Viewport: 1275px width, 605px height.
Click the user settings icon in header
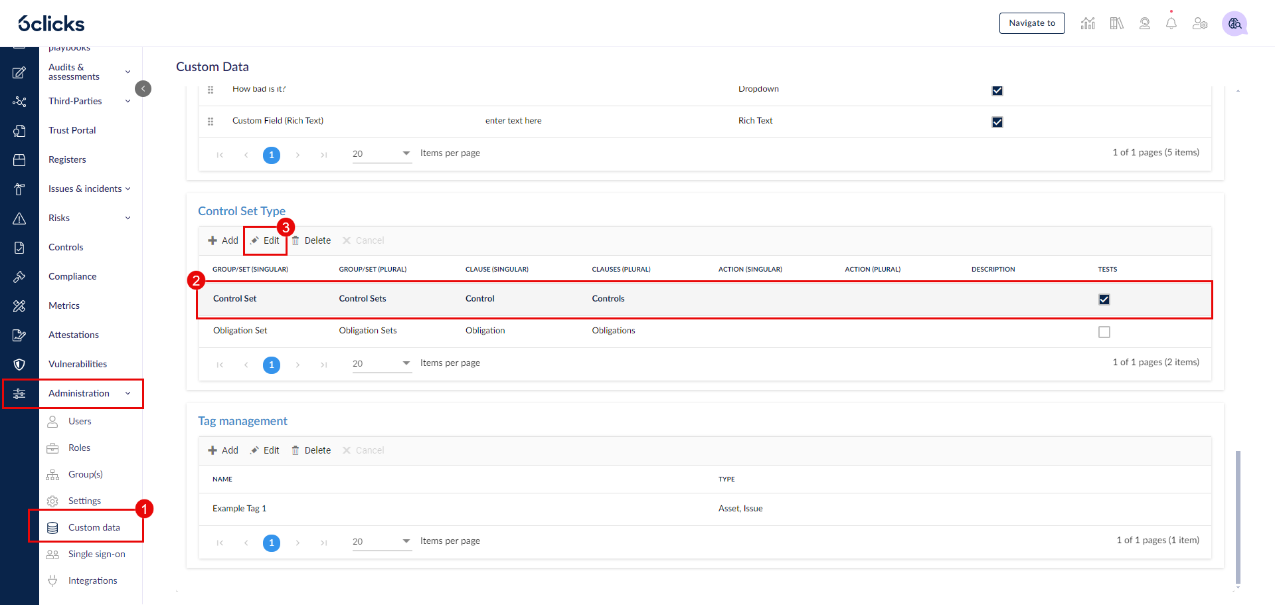1200,24
